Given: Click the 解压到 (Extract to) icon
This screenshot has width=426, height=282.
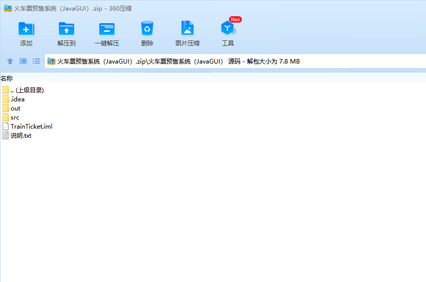Looking at the screenshot, I should (66, 33).
